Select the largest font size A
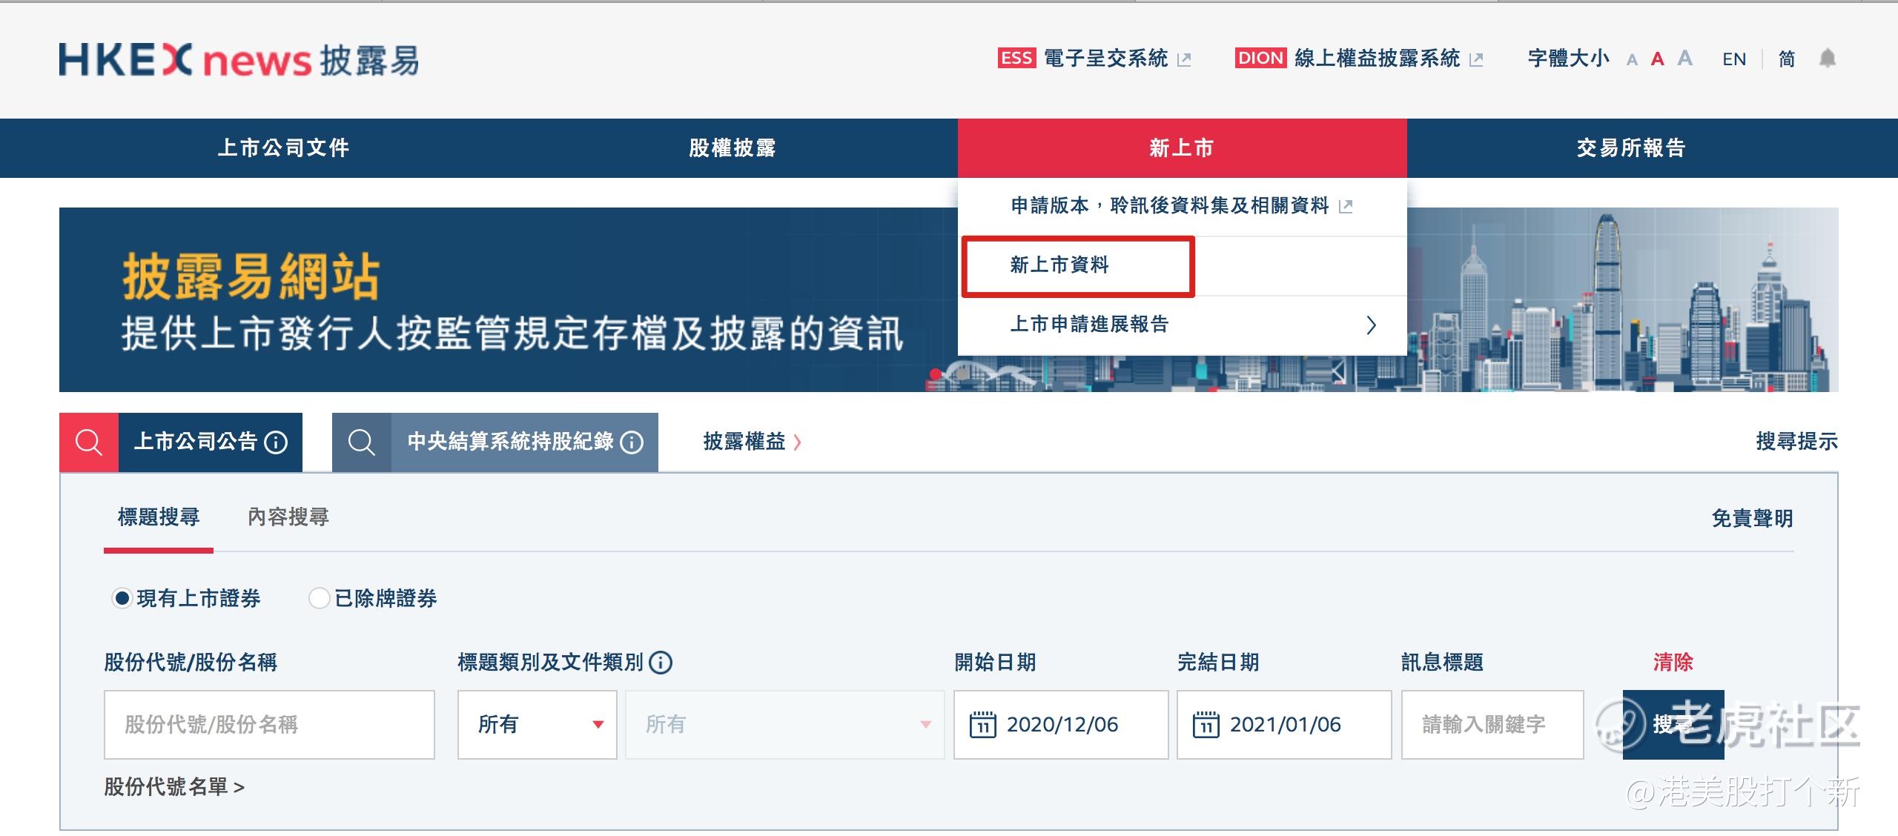Viewport: 1898px width, 836px height. pyautogui.click(x=1685, y=58)
